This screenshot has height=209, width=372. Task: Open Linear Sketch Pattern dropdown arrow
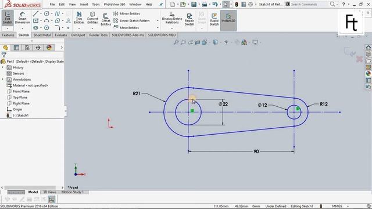click(x=158, y=21)
